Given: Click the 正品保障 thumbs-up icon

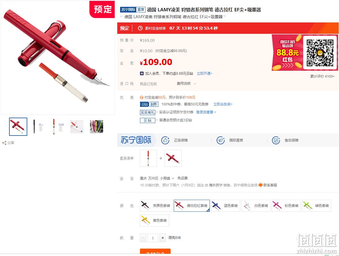Looking at the screenshot, I should [165, 140].
